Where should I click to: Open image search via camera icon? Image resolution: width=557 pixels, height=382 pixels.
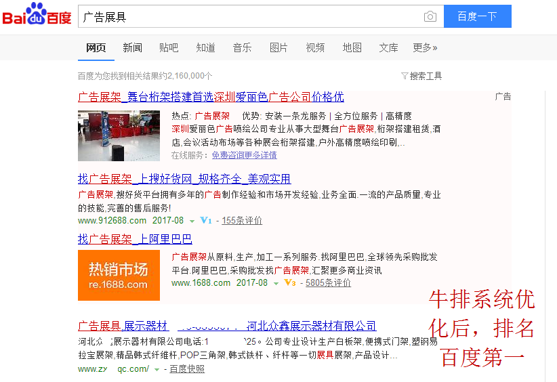430,16
